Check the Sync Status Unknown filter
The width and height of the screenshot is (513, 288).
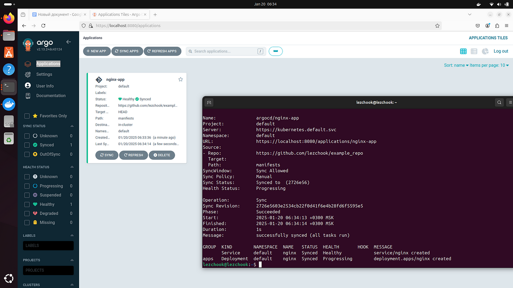tap(27, 136)
